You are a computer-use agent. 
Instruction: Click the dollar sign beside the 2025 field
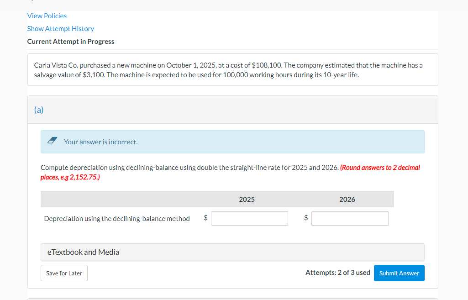[x=205, y=218]
